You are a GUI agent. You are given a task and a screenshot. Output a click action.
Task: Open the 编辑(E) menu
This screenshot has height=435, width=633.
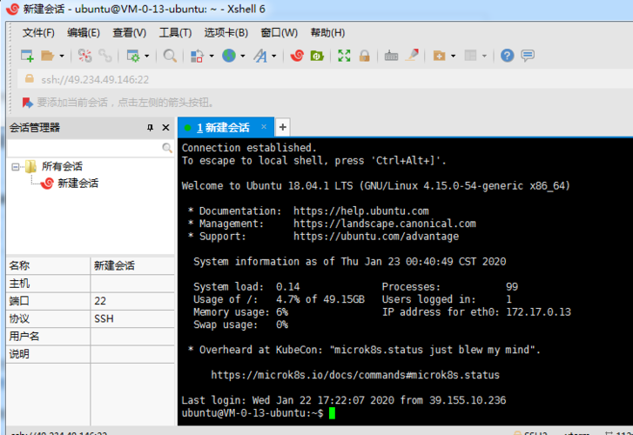(x=84, y=33)
